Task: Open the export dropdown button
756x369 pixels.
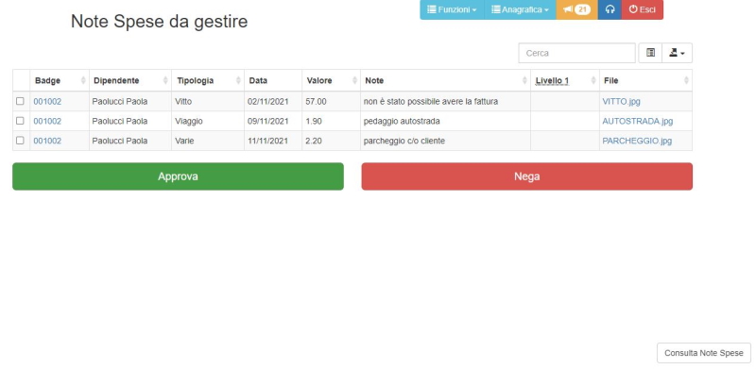Action: click(x=677, y=53)
